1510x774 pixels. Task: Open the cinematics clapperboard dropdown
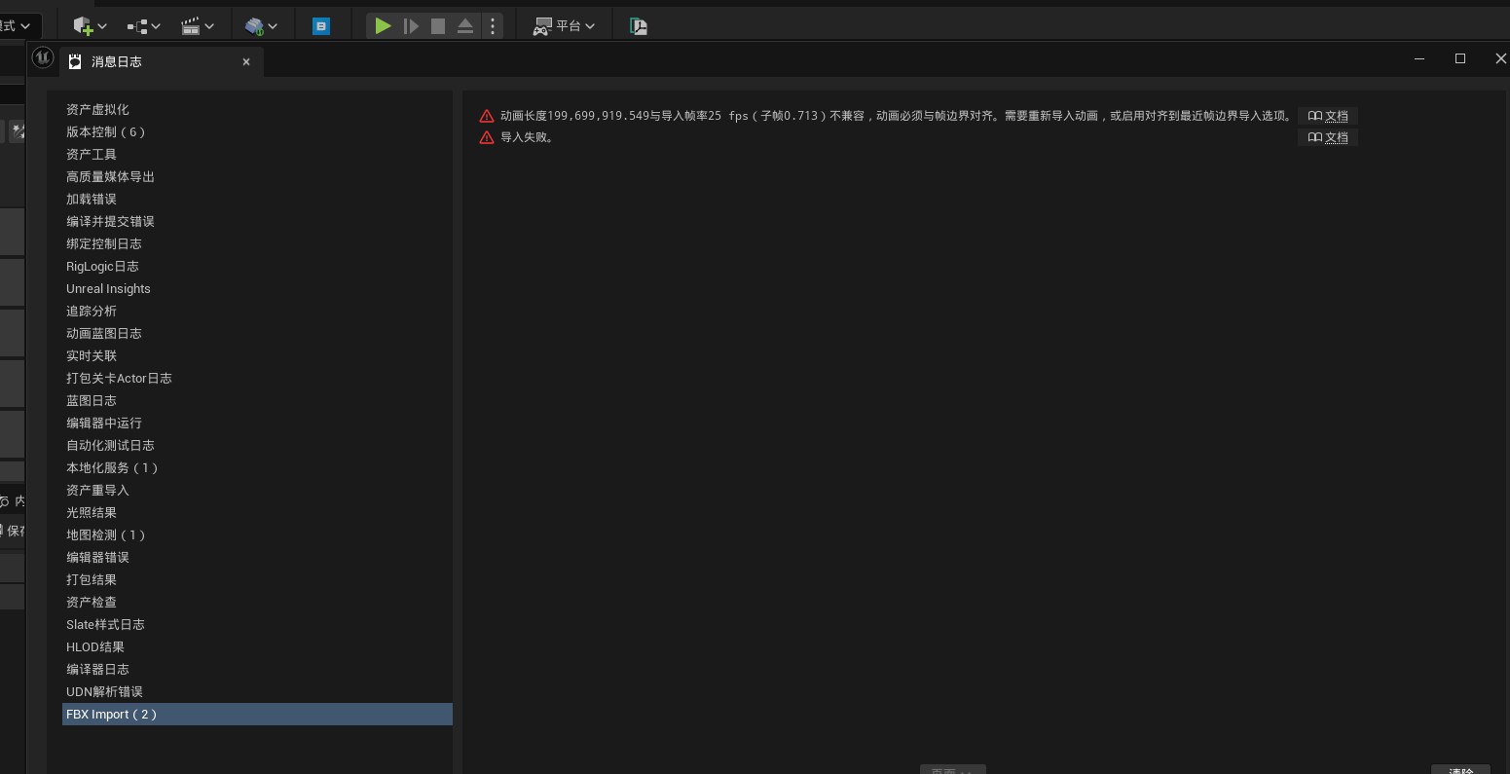198,26
